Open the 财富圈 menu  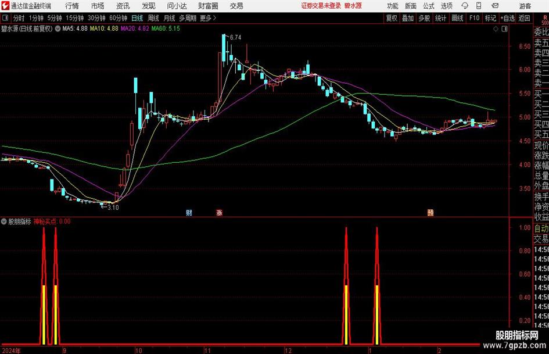tap(208, 6)
